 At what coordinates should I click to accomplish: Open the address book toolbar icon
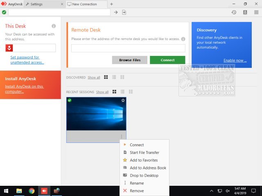coord(245,12)
